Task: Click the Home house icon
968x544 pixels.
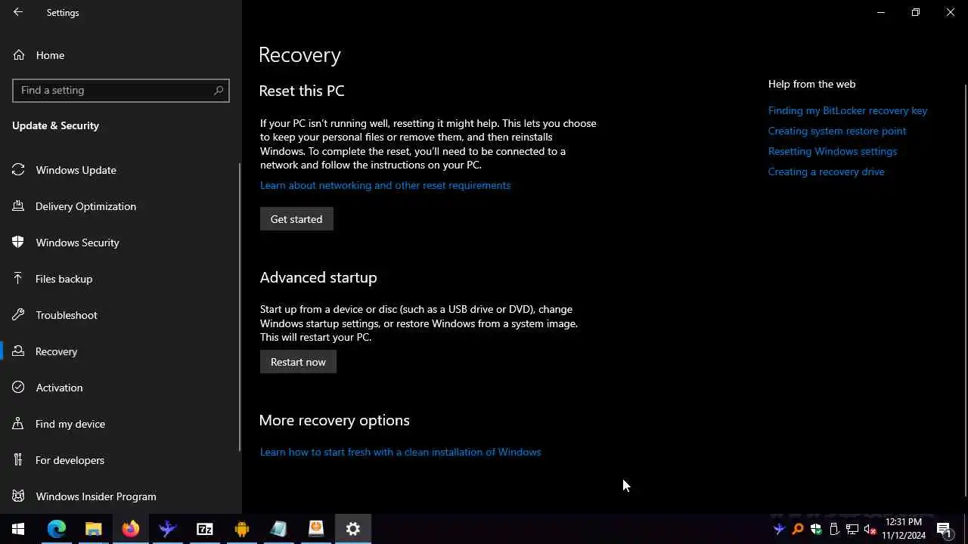Action: tap(19, 55)
